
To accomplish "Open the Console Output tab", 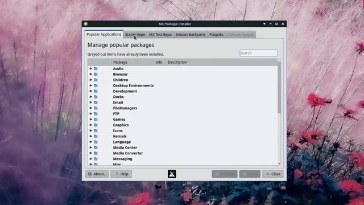I will (241, 34).
